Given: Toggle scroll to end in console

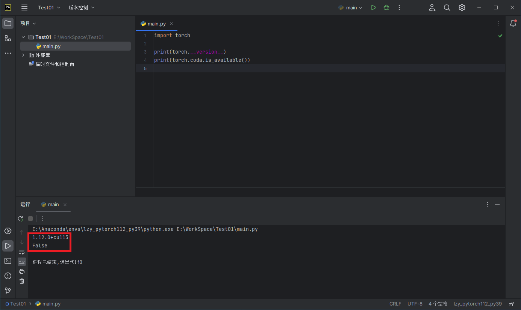Looking at the screenshot, I should tap(22, 261).
